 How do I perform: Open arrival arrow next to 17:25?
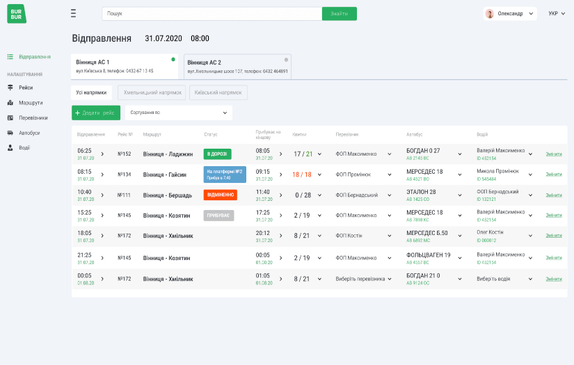[281, 216]
